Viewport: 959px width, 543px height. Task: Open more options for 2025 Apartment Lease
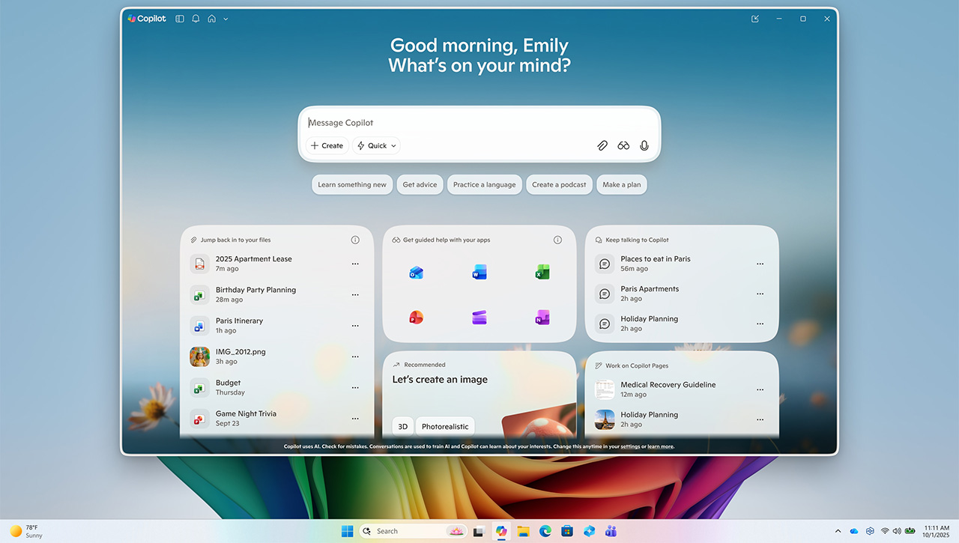[x=355, y=264]
